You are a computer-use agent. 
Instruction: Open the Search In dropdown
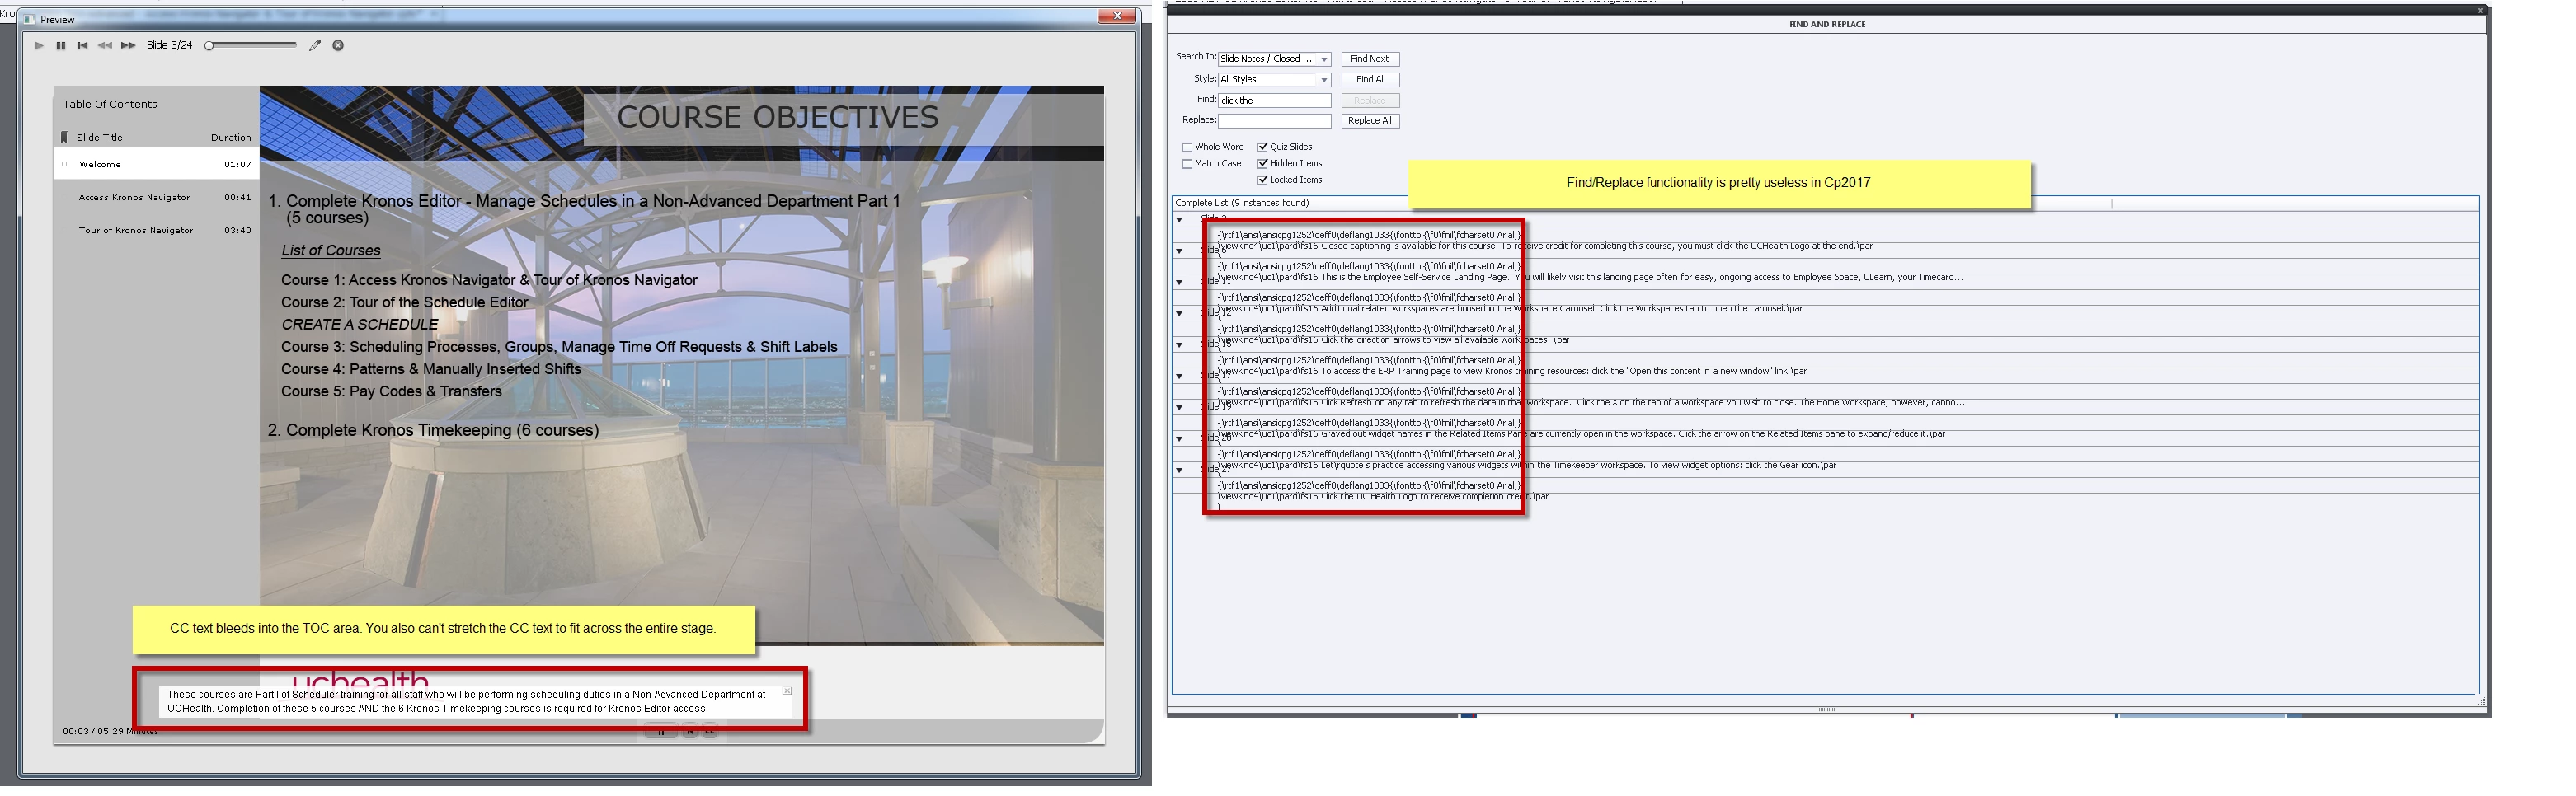1274,59
